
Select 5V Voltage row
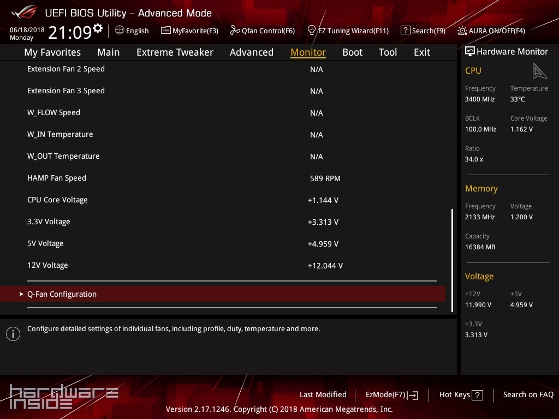223,244
